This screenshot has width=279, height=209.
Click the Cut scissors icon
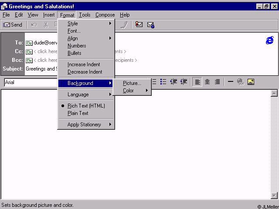(46, 25)
